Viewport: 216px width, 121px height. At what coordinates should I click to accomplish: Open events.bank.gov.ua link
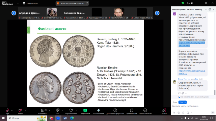pos(192,72)
